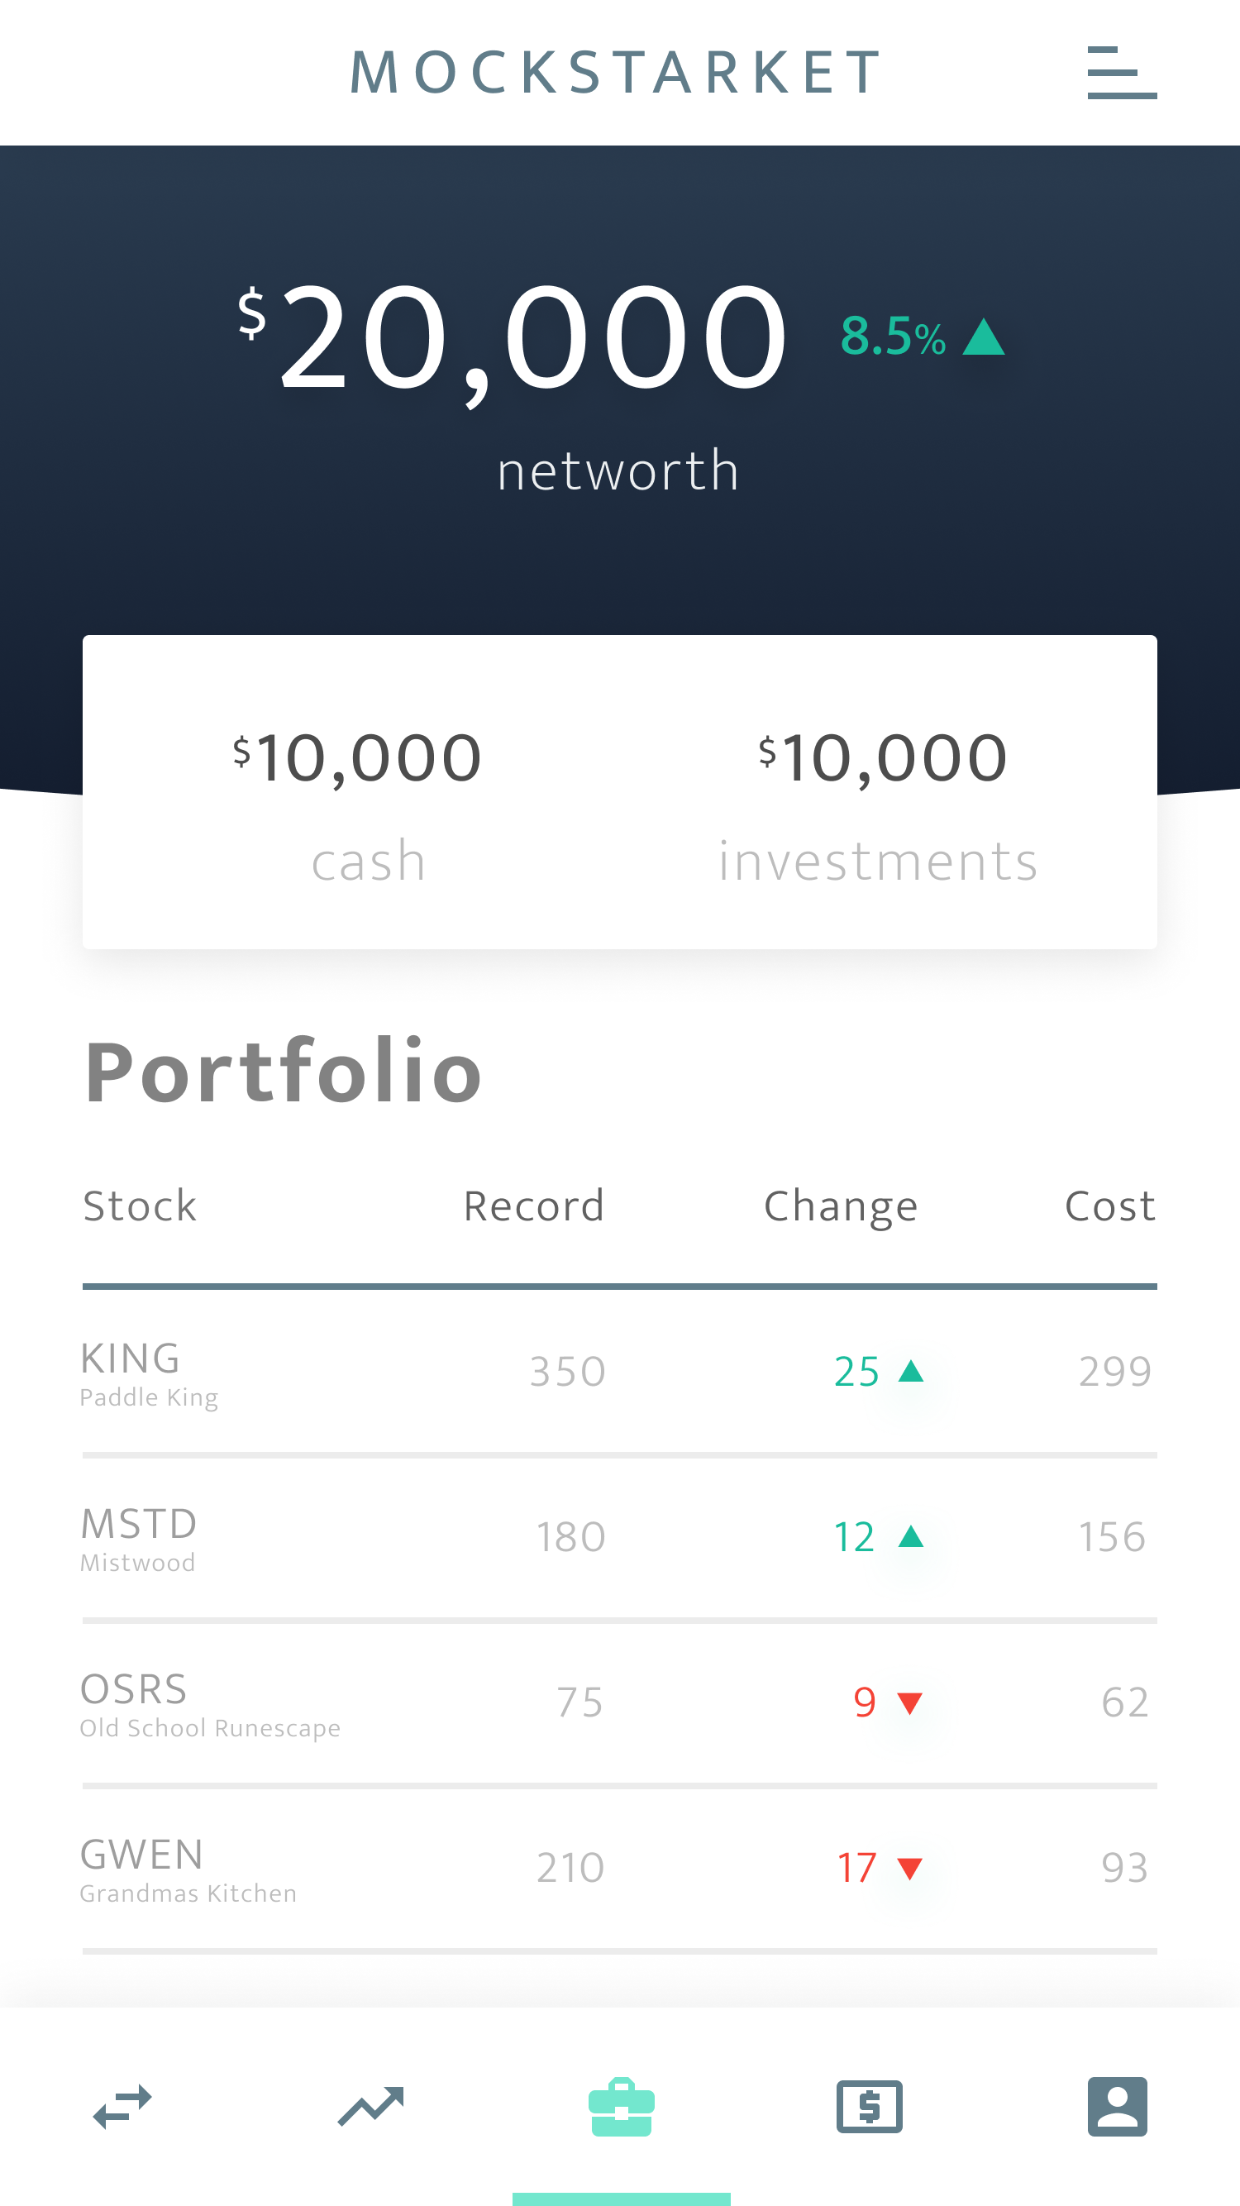The width and height of the screenshot is (1240, 2206).
Task: Tap the green arrow beside KING change
Action: 910,1371
